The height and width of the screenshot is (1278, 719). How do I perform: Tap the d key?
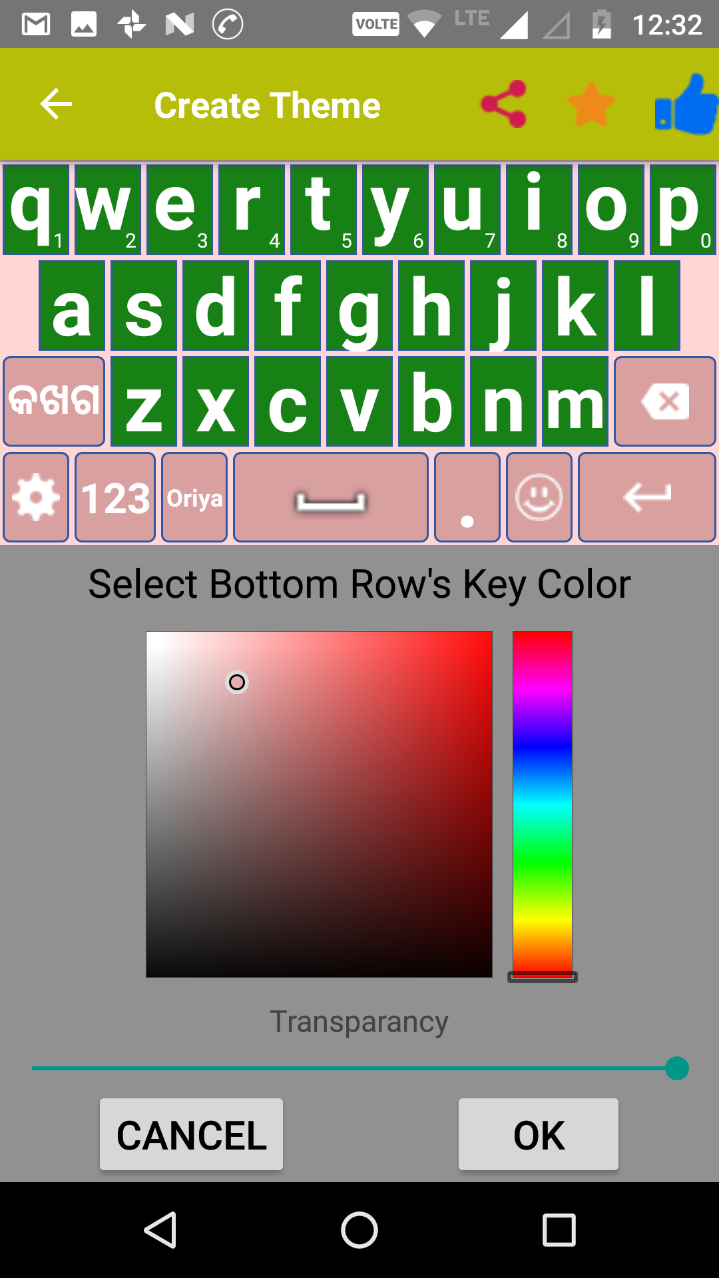point(216,306)
